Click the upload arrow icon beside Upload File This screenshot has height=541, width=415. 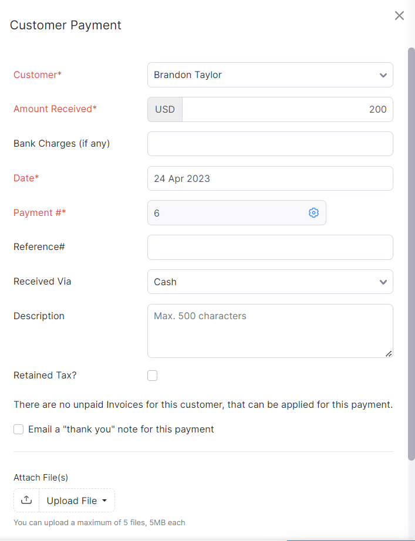[x=26, y=500]
